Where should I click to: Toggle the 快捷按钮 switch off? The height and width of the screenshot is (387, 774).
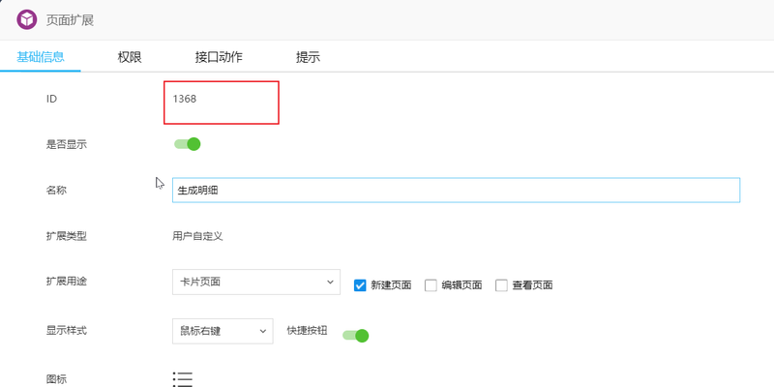pyautogui.click(x=355, y=336)
